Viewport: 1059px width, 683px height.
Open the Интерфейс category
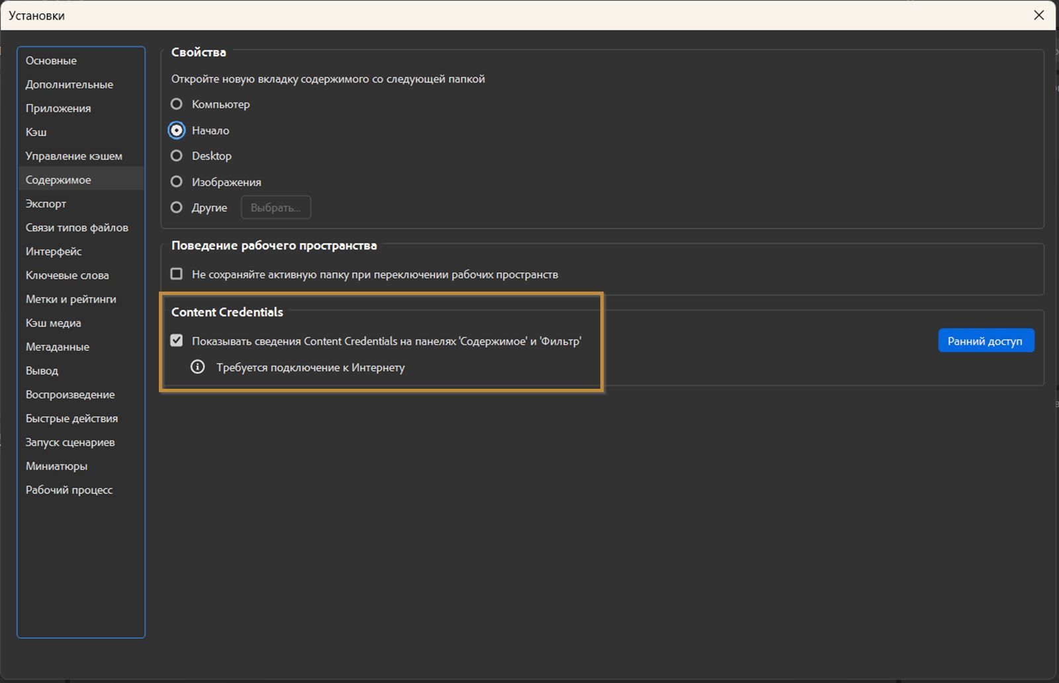81,251
